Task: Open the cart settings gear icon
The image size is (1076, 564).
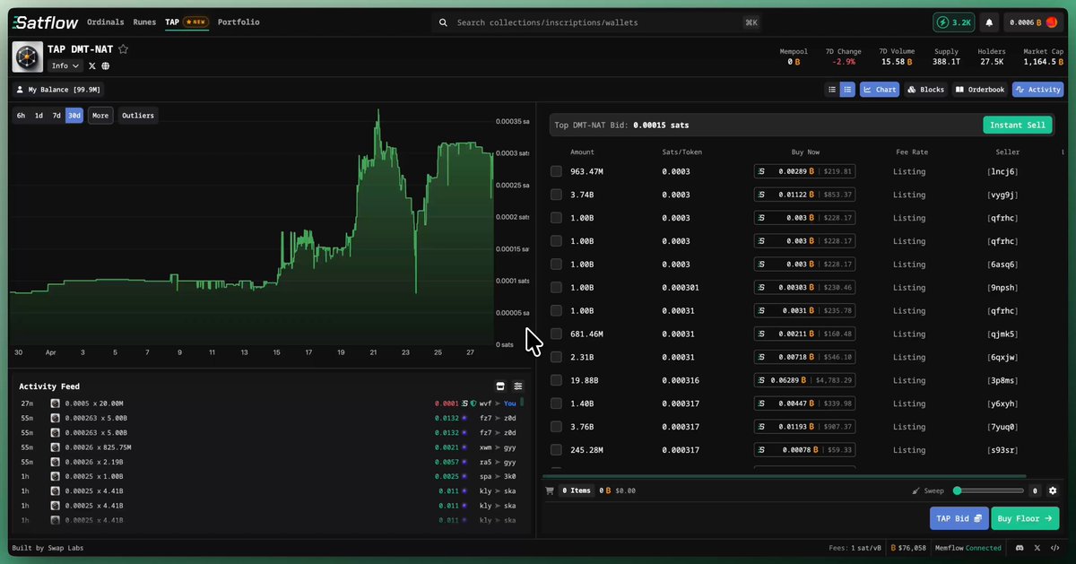Action: click(x=1053, y=490)
